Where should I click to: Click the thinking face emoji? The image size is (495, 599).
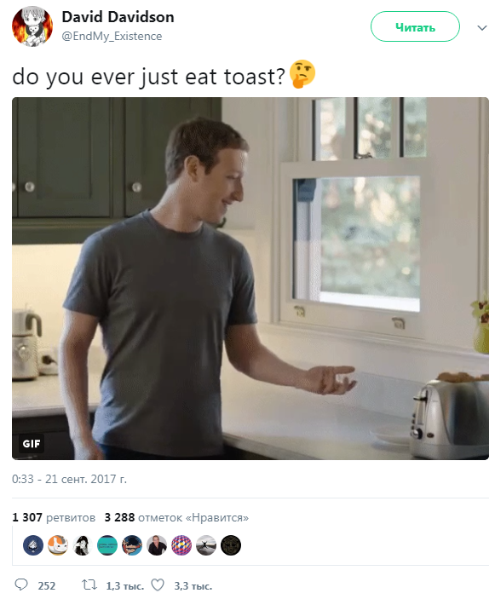click(302, 74)
